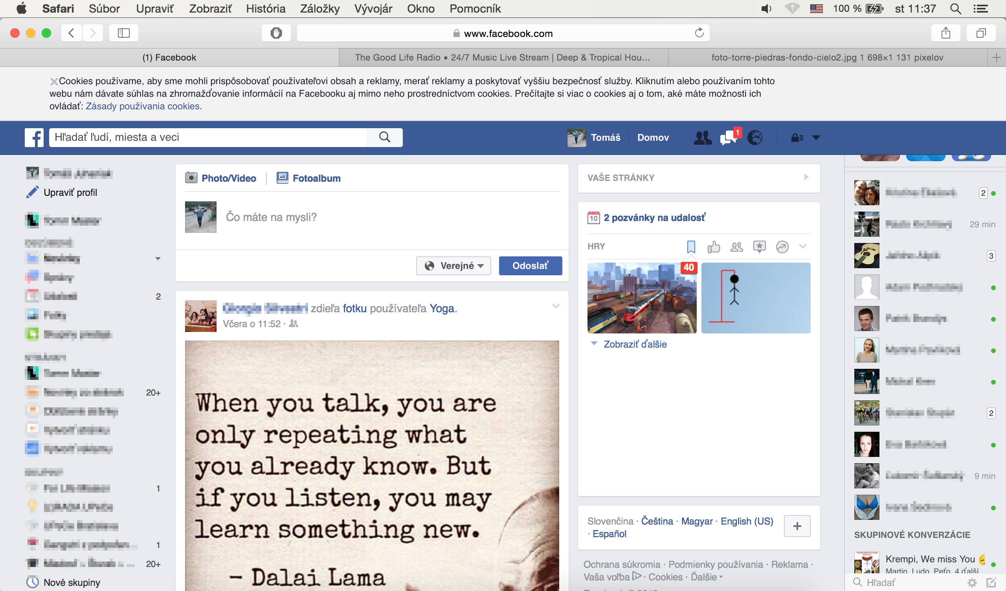1006x591 pixels.
Task: Open chat settings gear icon
Action: 972,583
